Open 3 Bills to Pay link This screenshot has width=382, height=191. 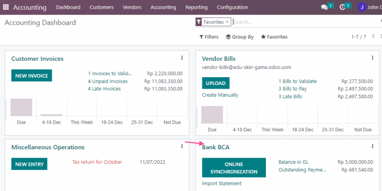coord(293,89)
